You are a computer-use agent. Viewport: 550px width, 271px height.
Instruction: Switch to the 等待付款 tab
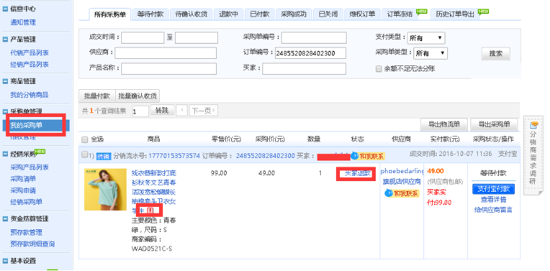pyautogui.click(x=152, y=13)
